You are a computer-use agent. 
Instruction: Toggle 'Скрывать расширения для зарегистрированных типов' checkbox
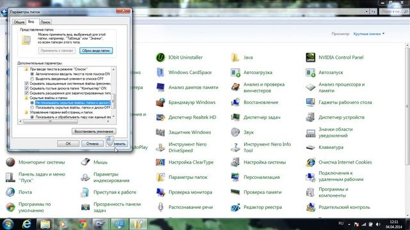click(26, 93)
